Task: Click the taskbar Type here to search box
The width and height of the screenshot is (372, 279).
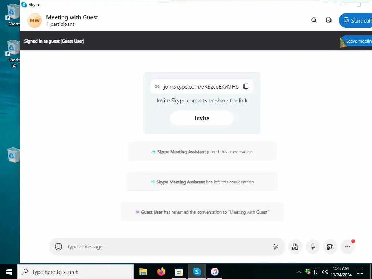Action: 76,272
